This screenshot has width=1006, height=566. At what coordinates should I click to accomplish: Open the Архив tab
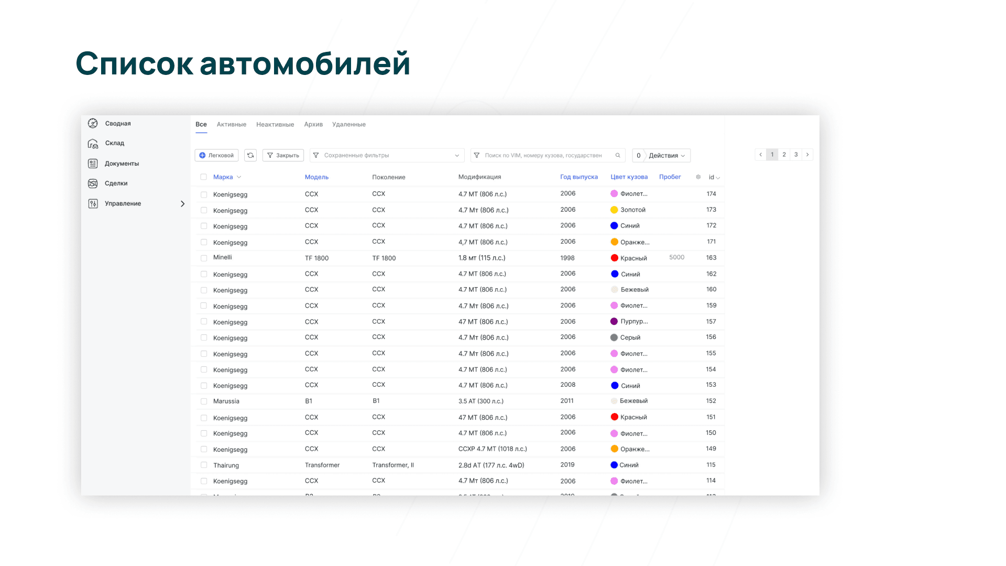click(x=313, y=125)
